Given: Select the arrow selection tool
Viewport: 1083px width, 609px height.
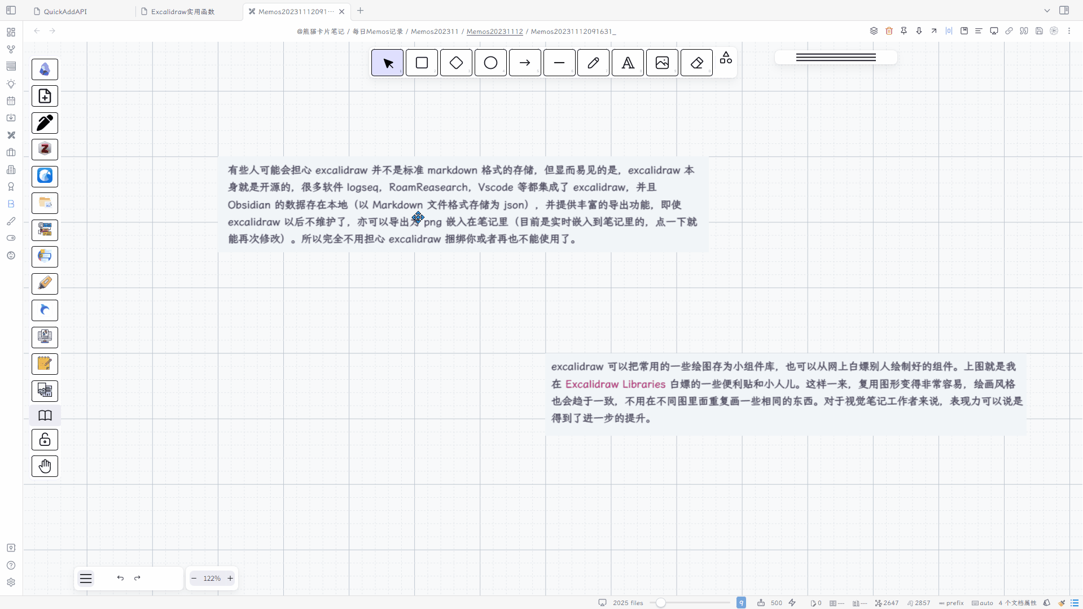Looking at the screenshot, I should [388, 63].
